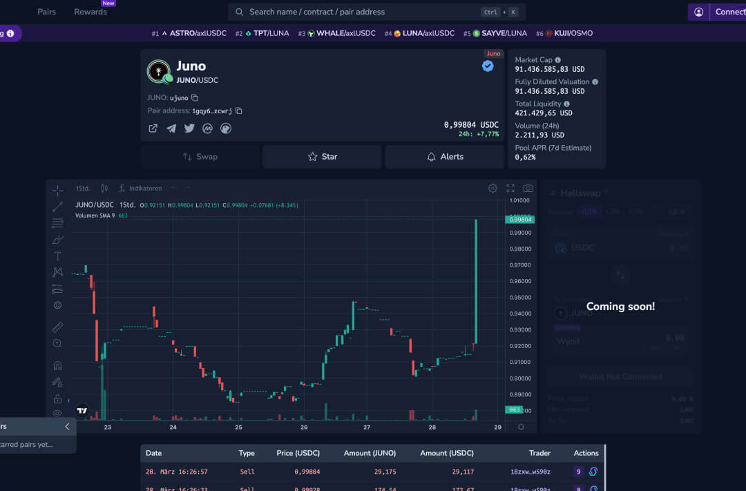Open Juno's Twitter profile link
746x491 pixels.
click(x=189, y=128)
